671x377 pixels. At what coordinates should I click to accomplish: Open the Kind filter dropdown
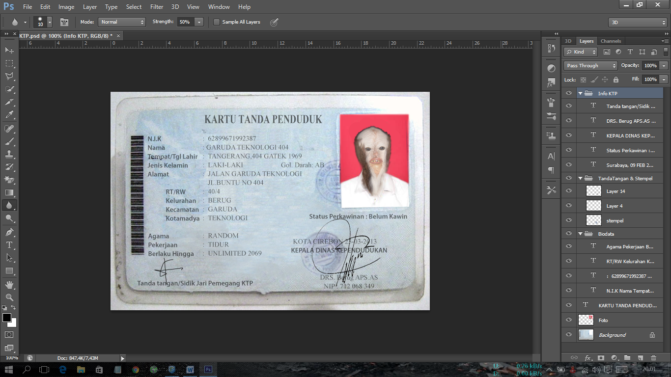581,52
